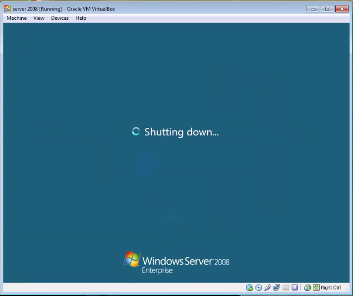Minimize the server 2008 VirtualBox window

click(313, 9)
